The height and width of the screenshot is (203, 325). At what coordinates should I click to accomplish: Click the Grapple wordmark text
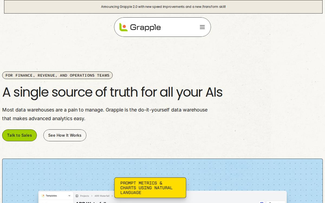tap(145, 27)
